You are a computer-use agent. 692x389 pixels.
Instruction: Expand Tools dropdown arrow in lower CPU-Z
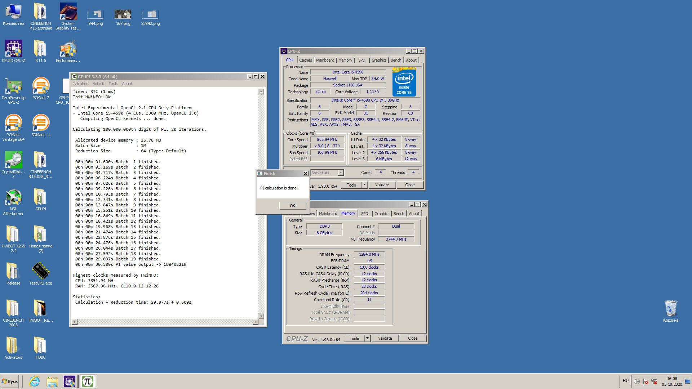pos(367,338)
